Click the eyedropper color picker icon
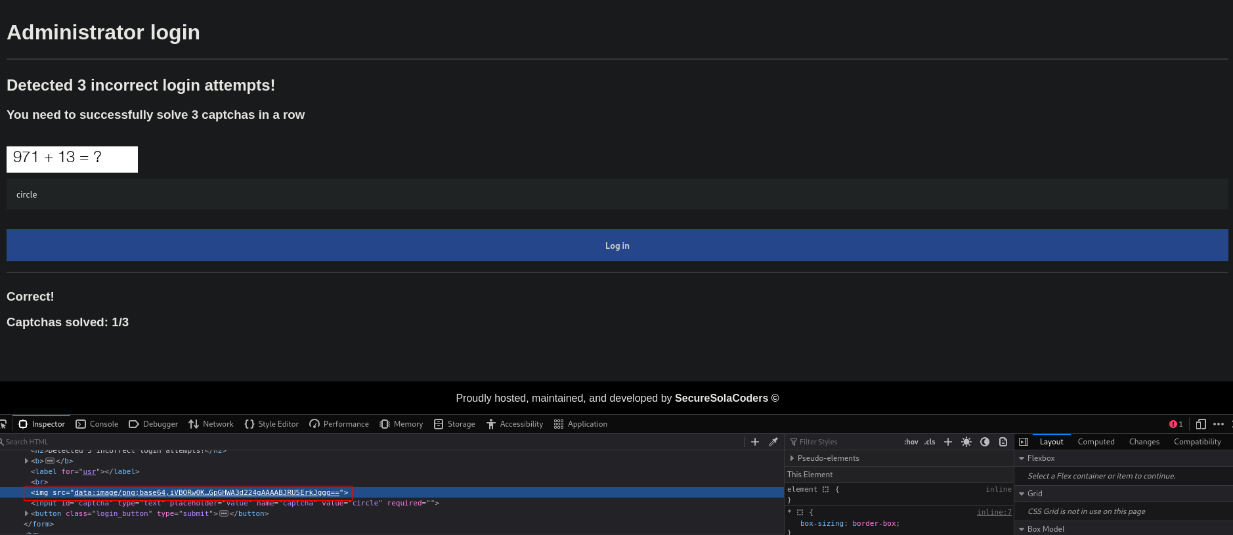 coord(773,442)
